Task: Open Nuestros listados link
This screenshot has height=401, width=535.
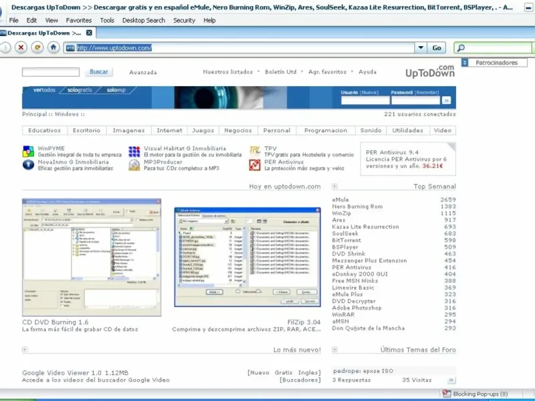Action: click(x=228, y=72)
